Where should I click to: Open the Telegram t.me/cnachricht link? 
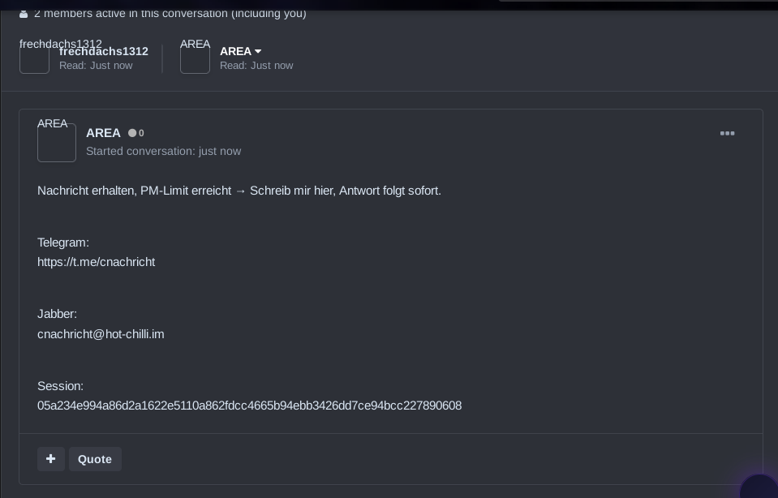coord(97,262)
